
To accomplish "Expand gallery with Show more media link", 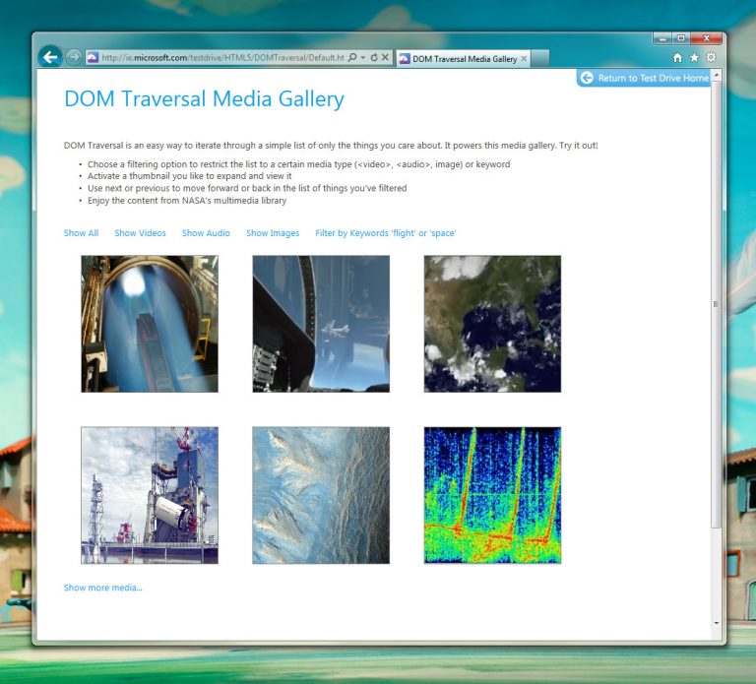I will point(102,588).
